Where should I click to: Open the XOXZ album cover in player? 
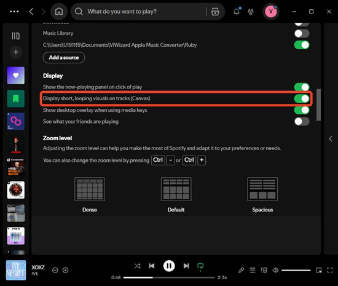point(16,270)
